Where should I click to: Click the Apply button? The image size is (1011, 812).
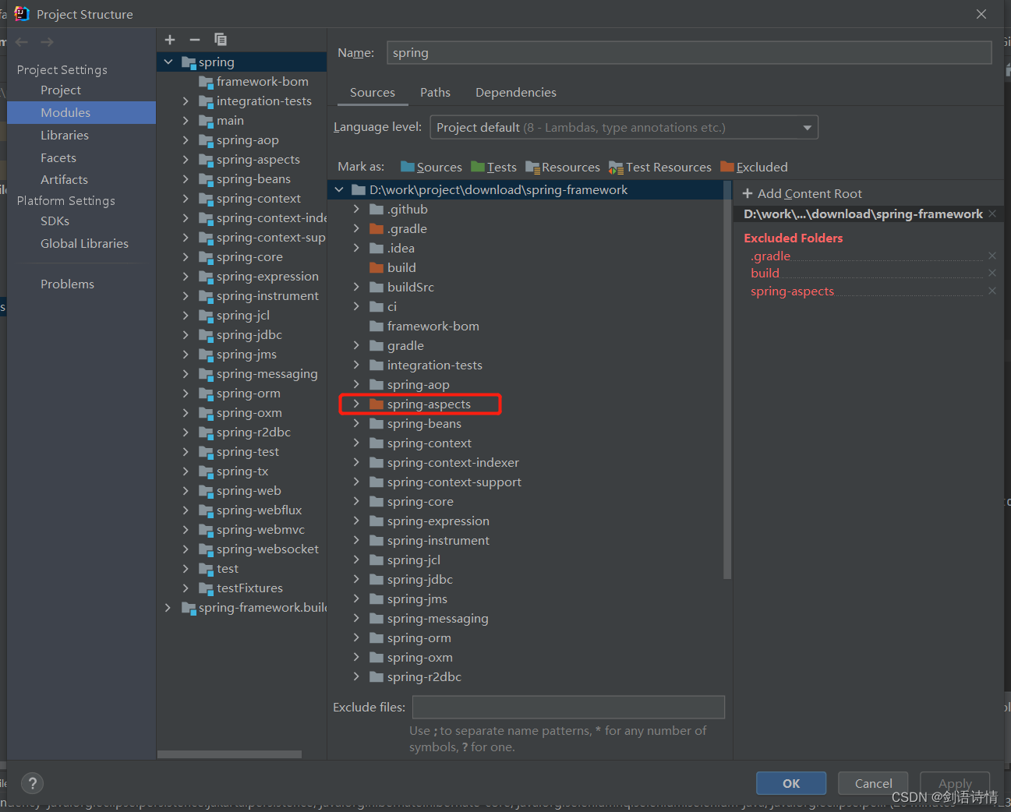click(x=955, y=783)
